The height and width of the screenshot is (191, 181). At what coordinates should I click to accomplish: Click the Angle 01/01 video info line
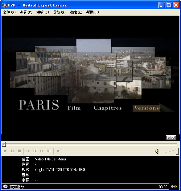60,170
